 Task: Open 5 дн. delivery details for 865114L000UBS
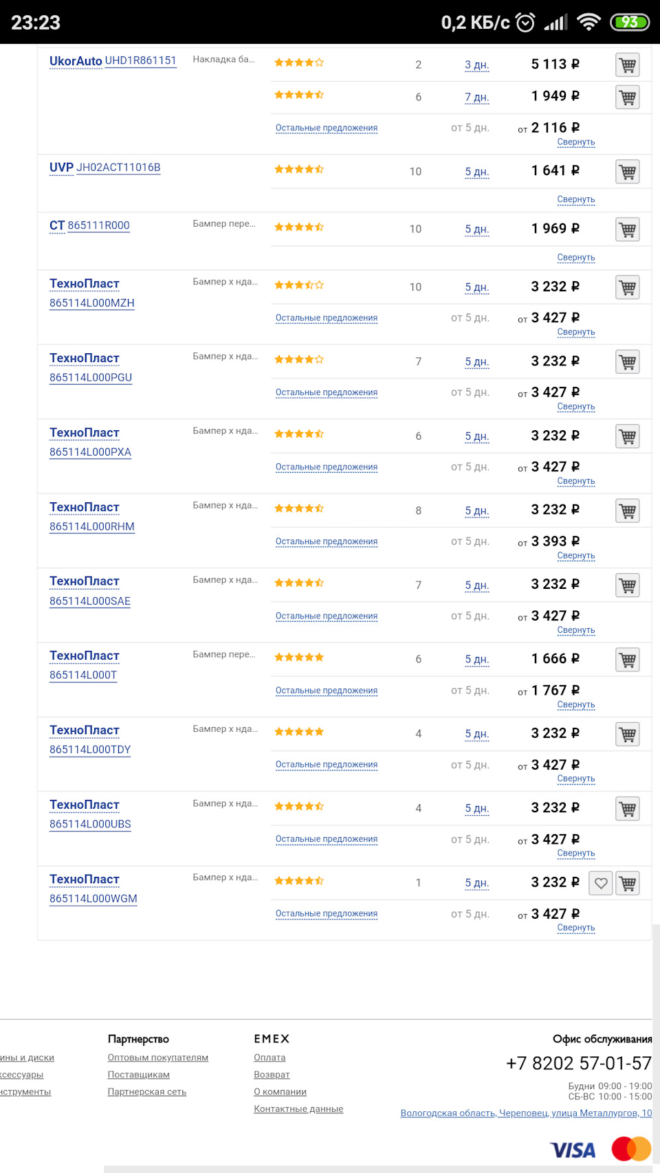coord(476,809)
